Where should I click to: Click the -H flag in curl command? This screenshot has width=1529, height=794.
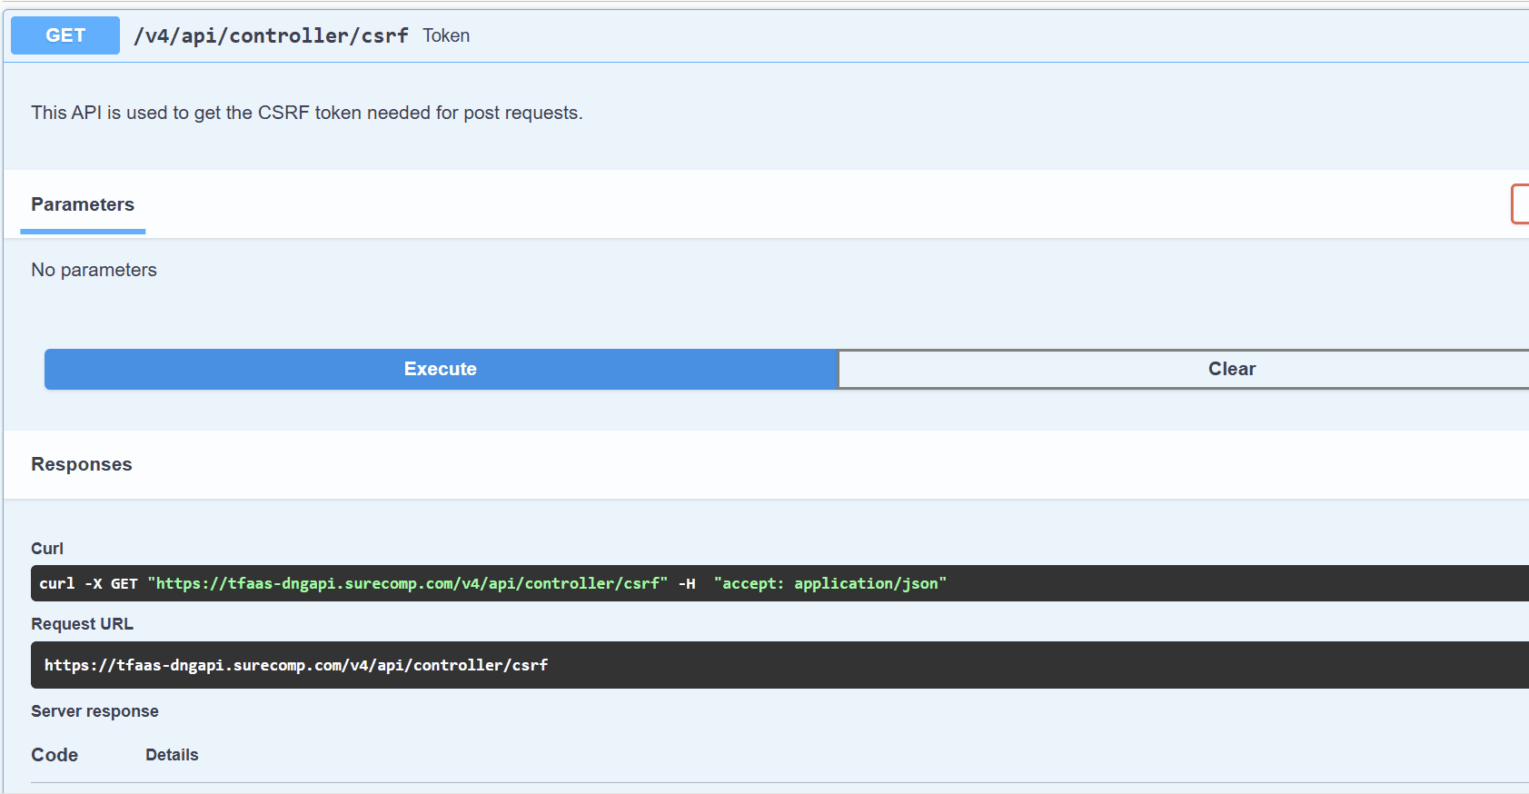coord(687,583)
